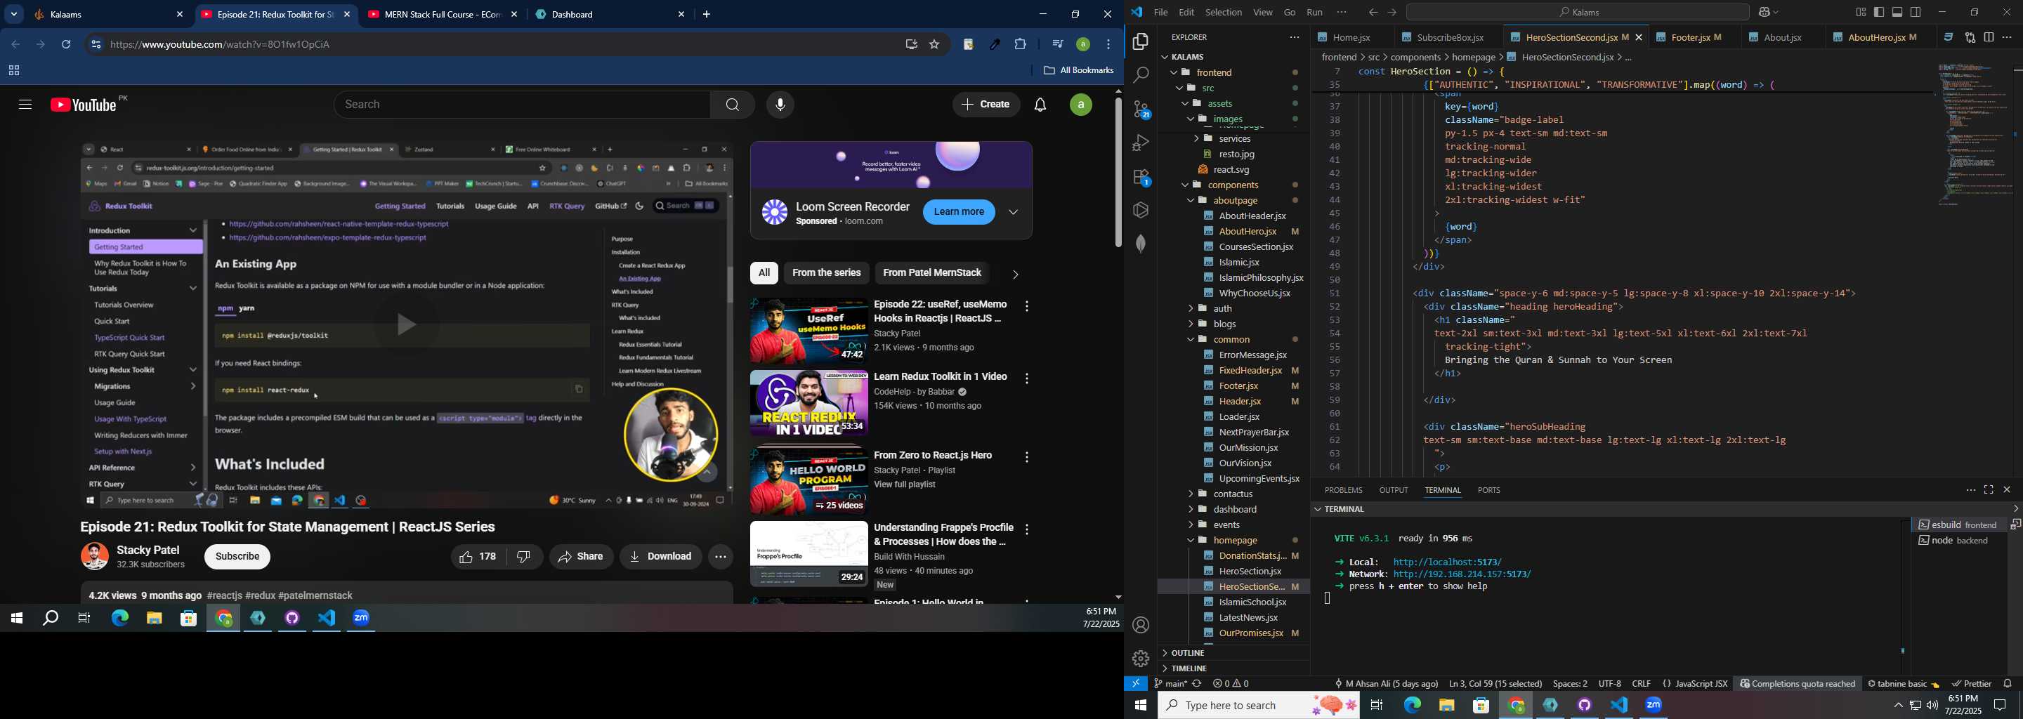Toggle the Primary Side Bar in VS Code
The image size is (2023, 719).
[1878, 12]
